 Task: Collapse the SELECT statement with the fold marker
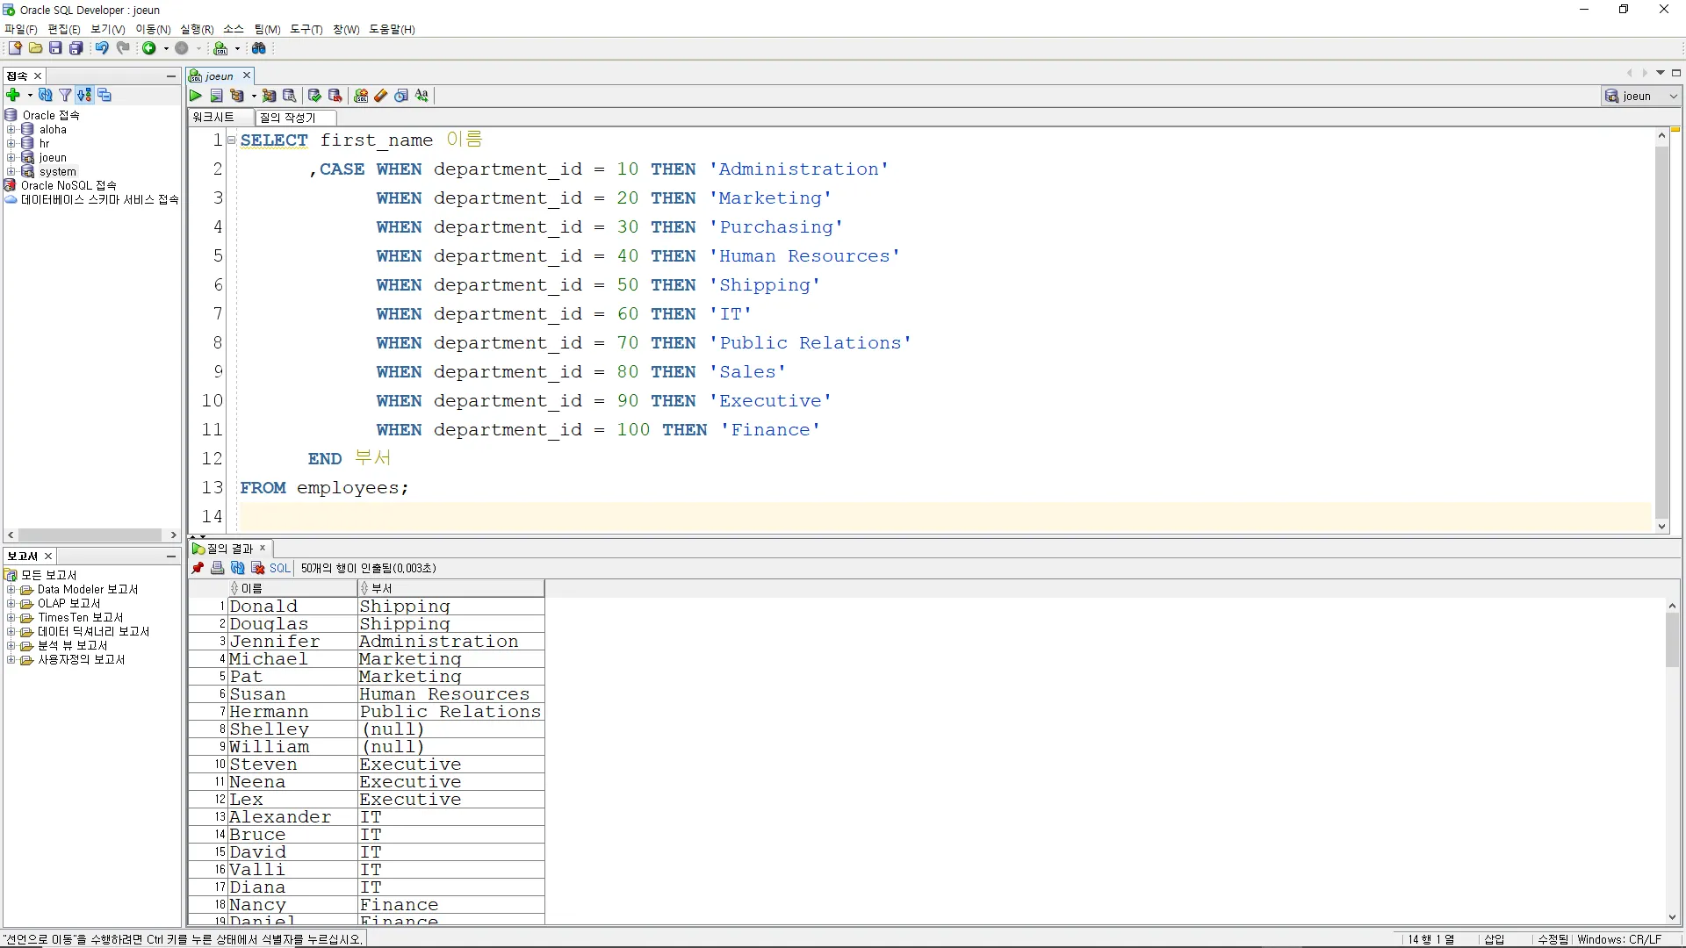pyautogui.click(x=231, y=140)
